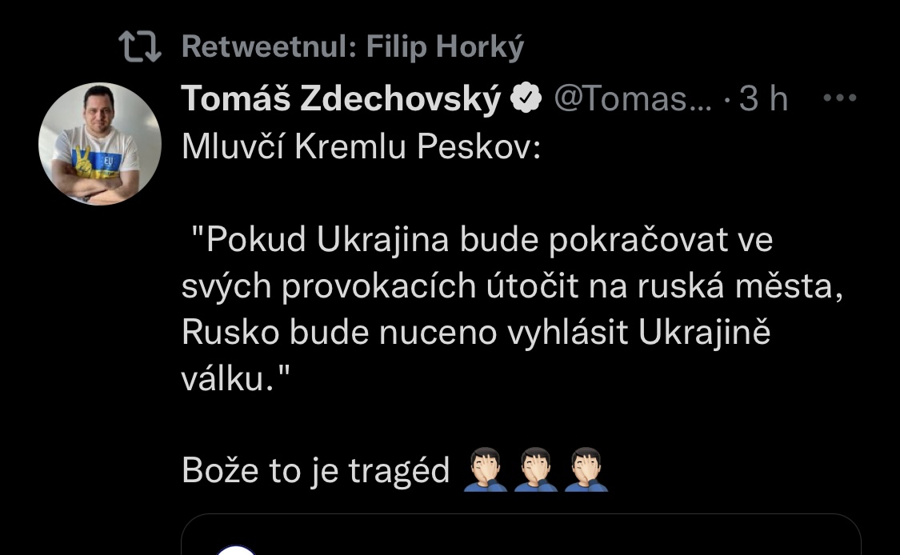
Task: Click the first facepalm emoji
Action: tap(486, 470)
